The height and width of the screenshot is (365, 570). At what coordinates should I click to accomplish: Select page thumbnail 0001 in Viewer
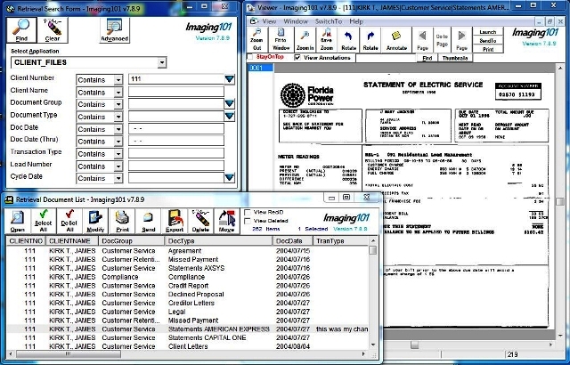click(x=261, y=68)
